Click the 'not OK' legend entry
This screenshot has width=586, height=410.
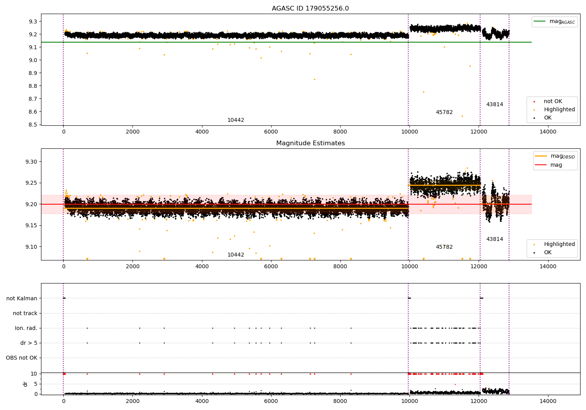click(553, 102)
